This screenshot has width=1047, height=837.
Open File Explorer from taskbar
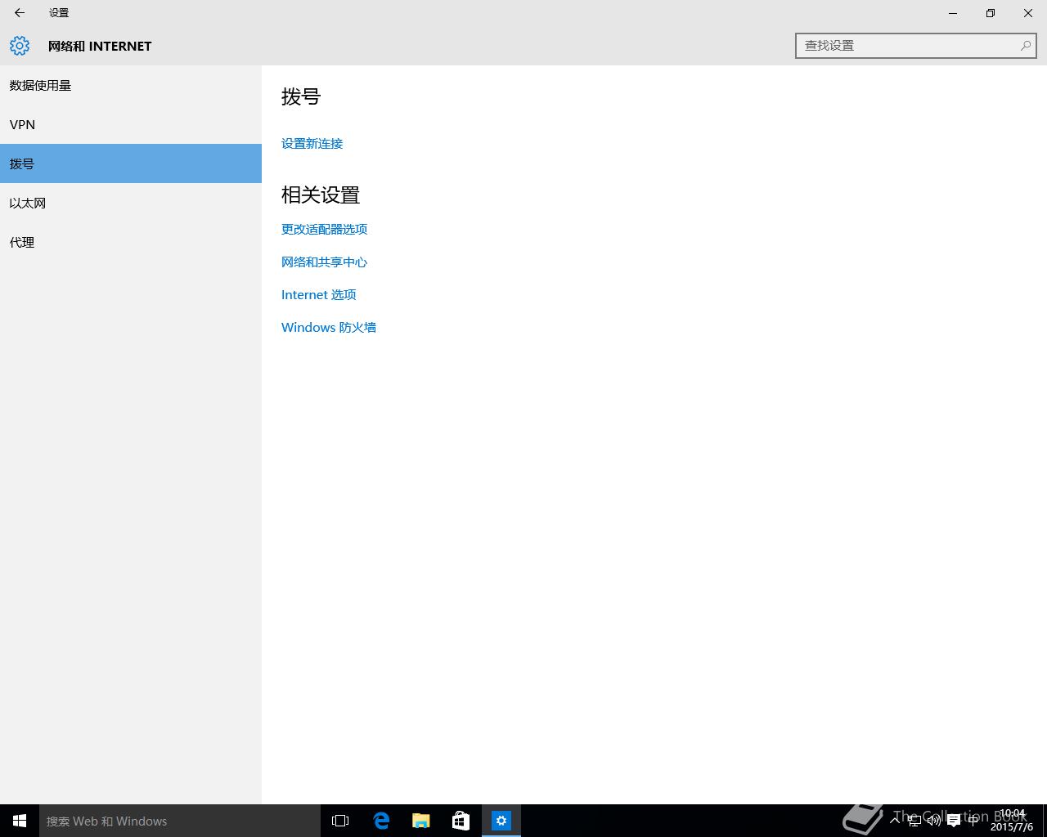(x=421, y=821)
